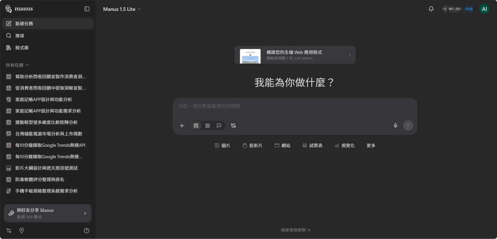497x239 pixels.
Task: Focus the 分配一項任務或提問任何問題 input
Action: 295,106
